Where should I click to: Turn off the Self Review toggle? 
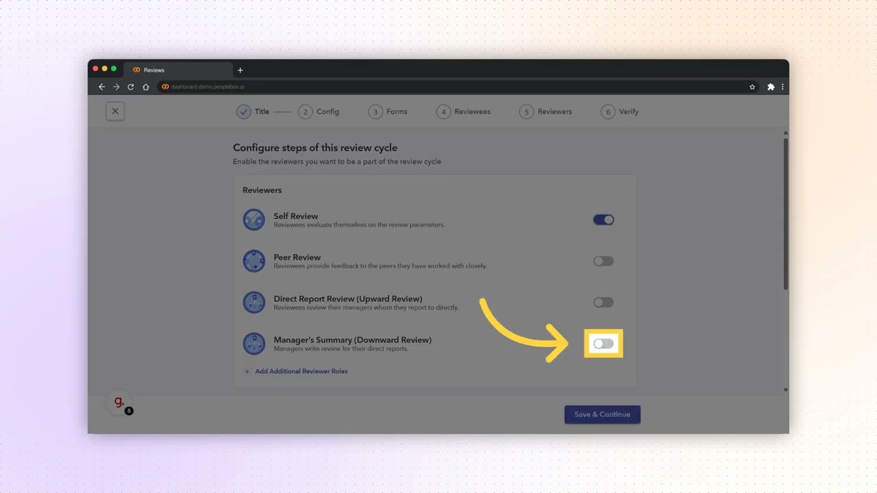(604, 220)
